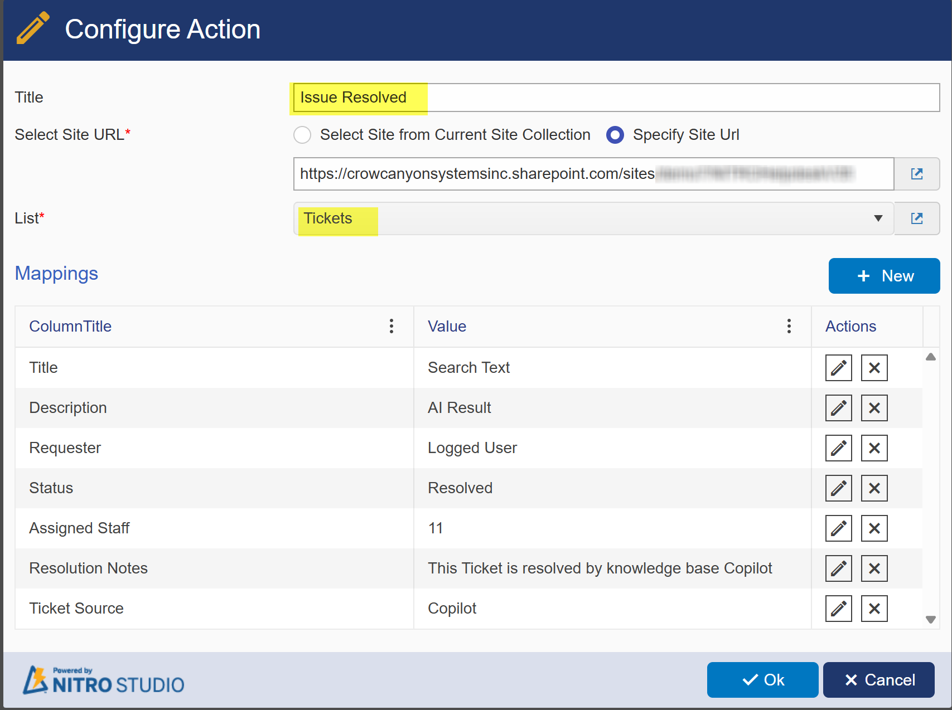Delete the Description mapping row
Screen dimensions: 952x710
coord(874,408)
